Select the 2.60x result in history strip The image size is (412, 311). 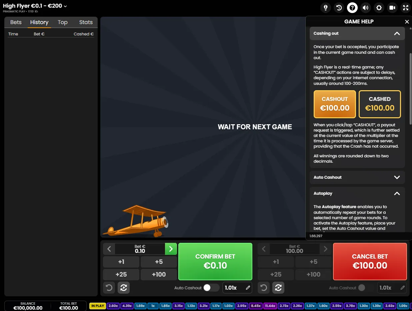113,306
